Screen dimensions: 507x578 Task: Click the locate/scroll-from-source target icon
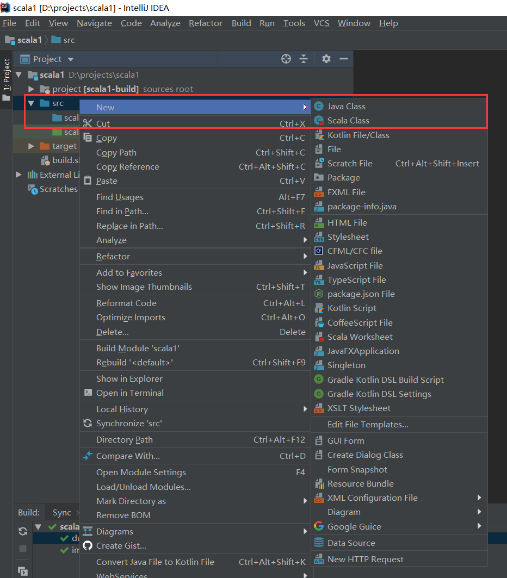pos(286,59)
